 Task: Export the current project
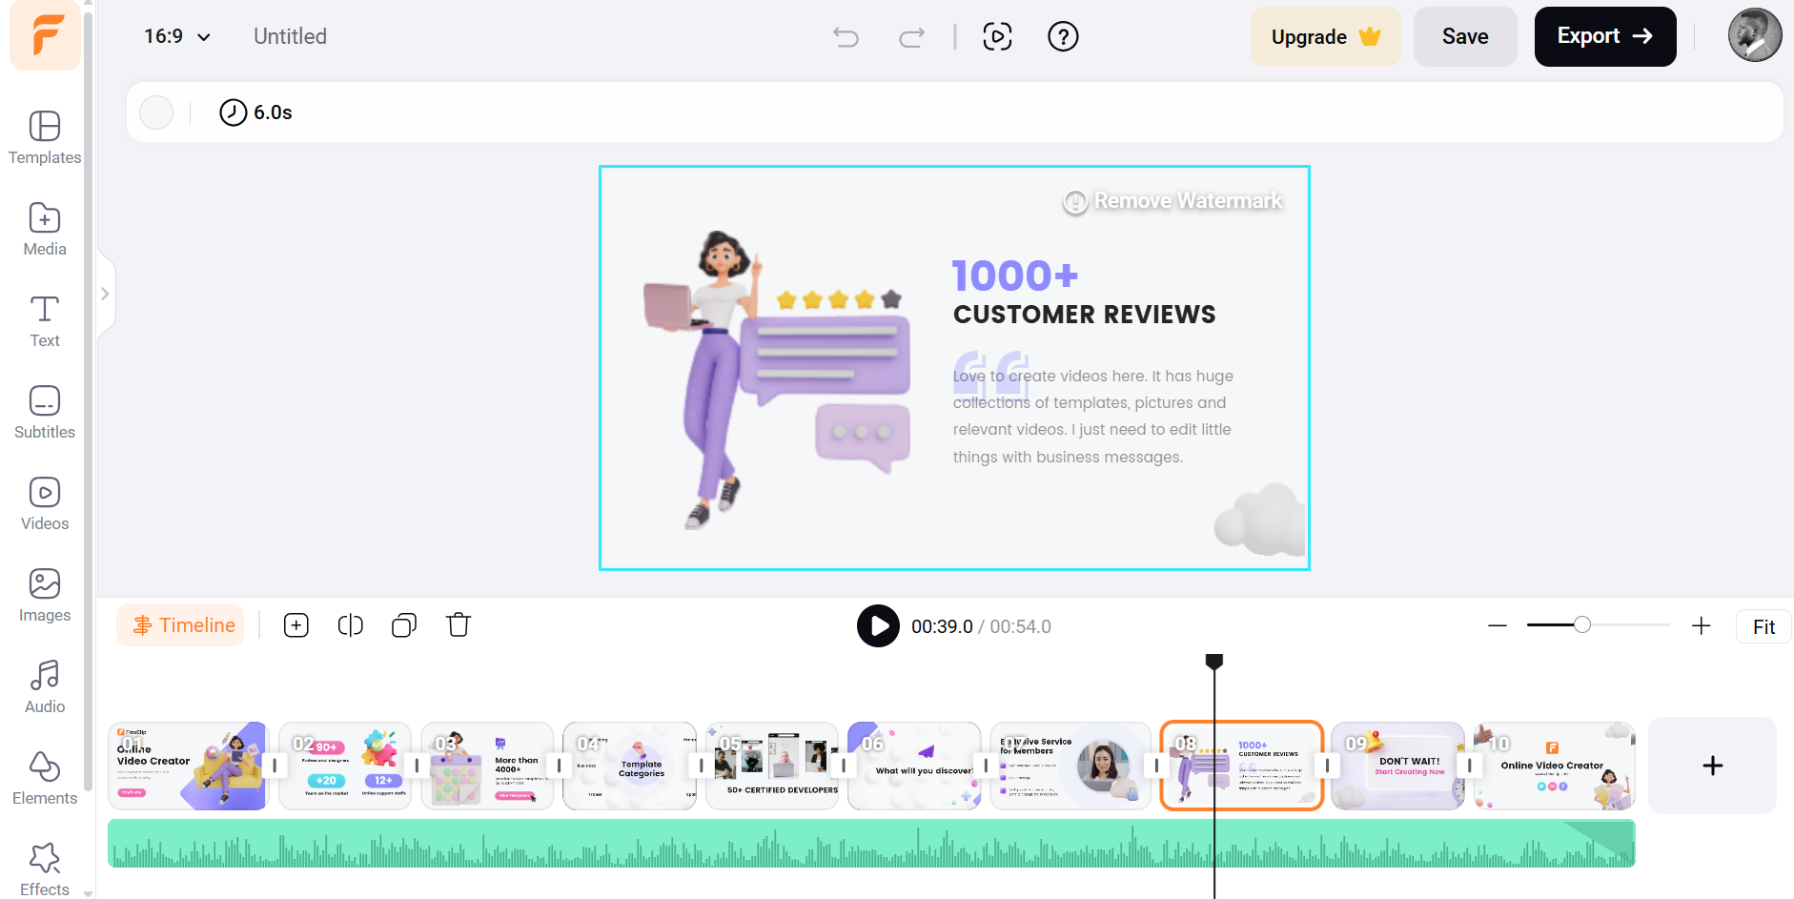(x=1604, y=36)
